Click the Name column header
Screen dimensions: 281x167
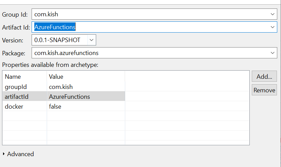pyautogui.click(x=13, y=76)
